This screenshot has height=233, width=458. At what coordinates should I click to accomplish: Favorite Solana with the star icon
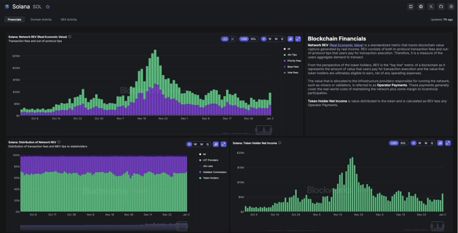[x=48, y=7]
